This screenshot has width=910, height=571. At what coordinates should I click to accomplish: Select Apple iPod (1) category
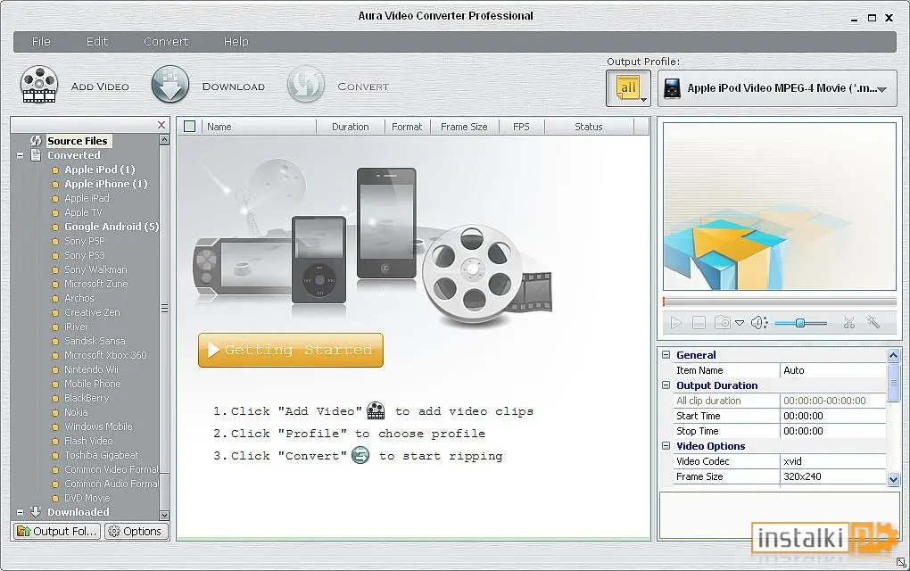pos(100,170)
